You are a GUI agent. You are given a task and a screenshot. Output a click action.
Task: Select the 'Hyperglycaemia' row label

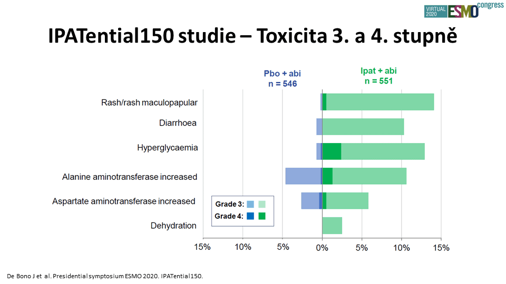click(x=168, y=148)
